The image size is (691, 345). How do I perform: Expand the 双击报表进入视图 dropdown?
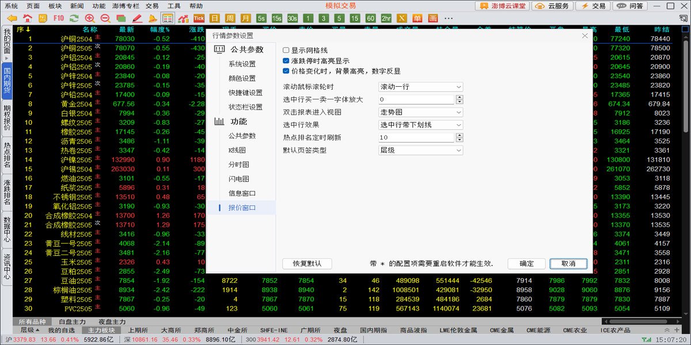tap(420, 112)
